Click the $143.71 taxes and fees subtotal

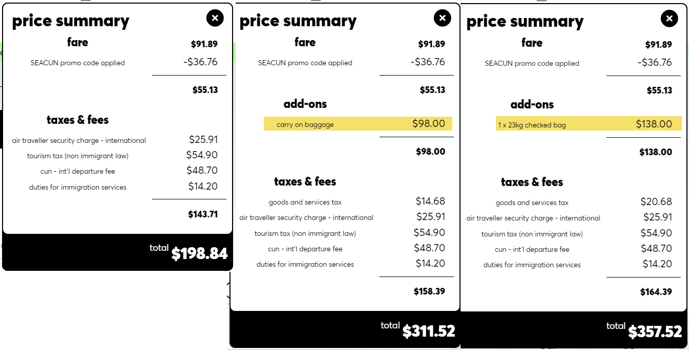pos(203,214)
